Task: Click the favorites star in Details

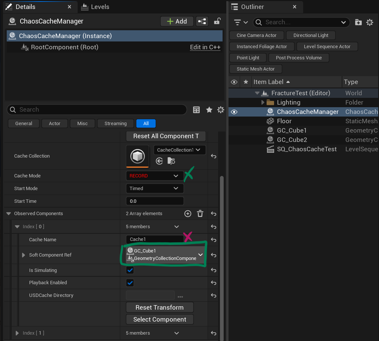Action: point(209,110)
